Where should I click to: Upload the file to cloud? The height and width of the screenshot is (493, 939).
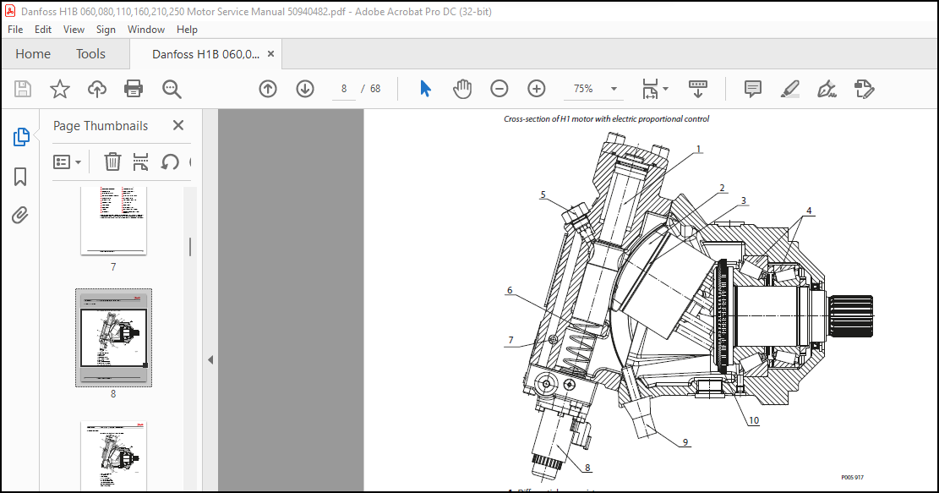97,90
